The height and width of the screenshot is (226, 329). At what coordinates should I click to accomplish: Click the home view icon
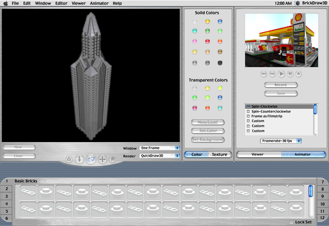click(113, 159)
